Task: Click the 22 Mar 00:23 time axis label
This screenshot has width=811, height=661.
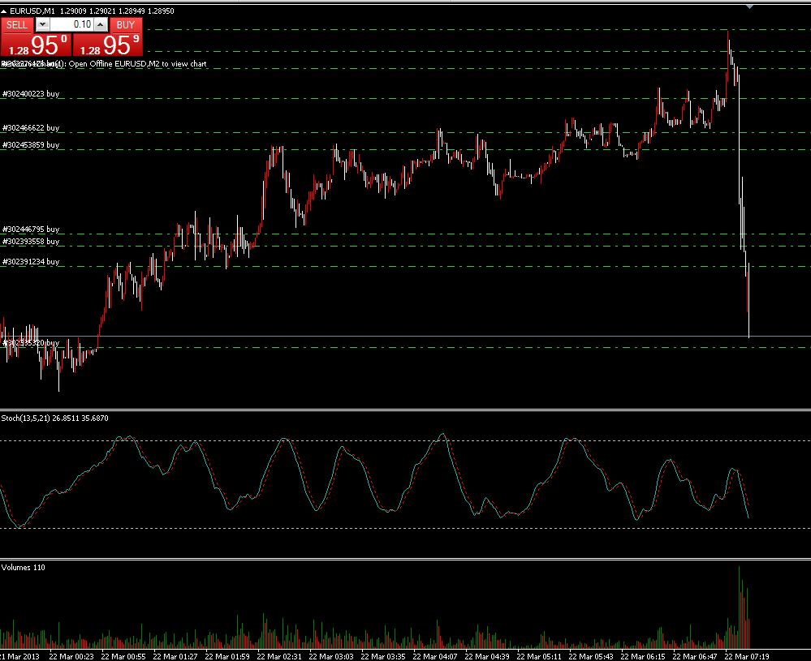Action: (71, 656)
